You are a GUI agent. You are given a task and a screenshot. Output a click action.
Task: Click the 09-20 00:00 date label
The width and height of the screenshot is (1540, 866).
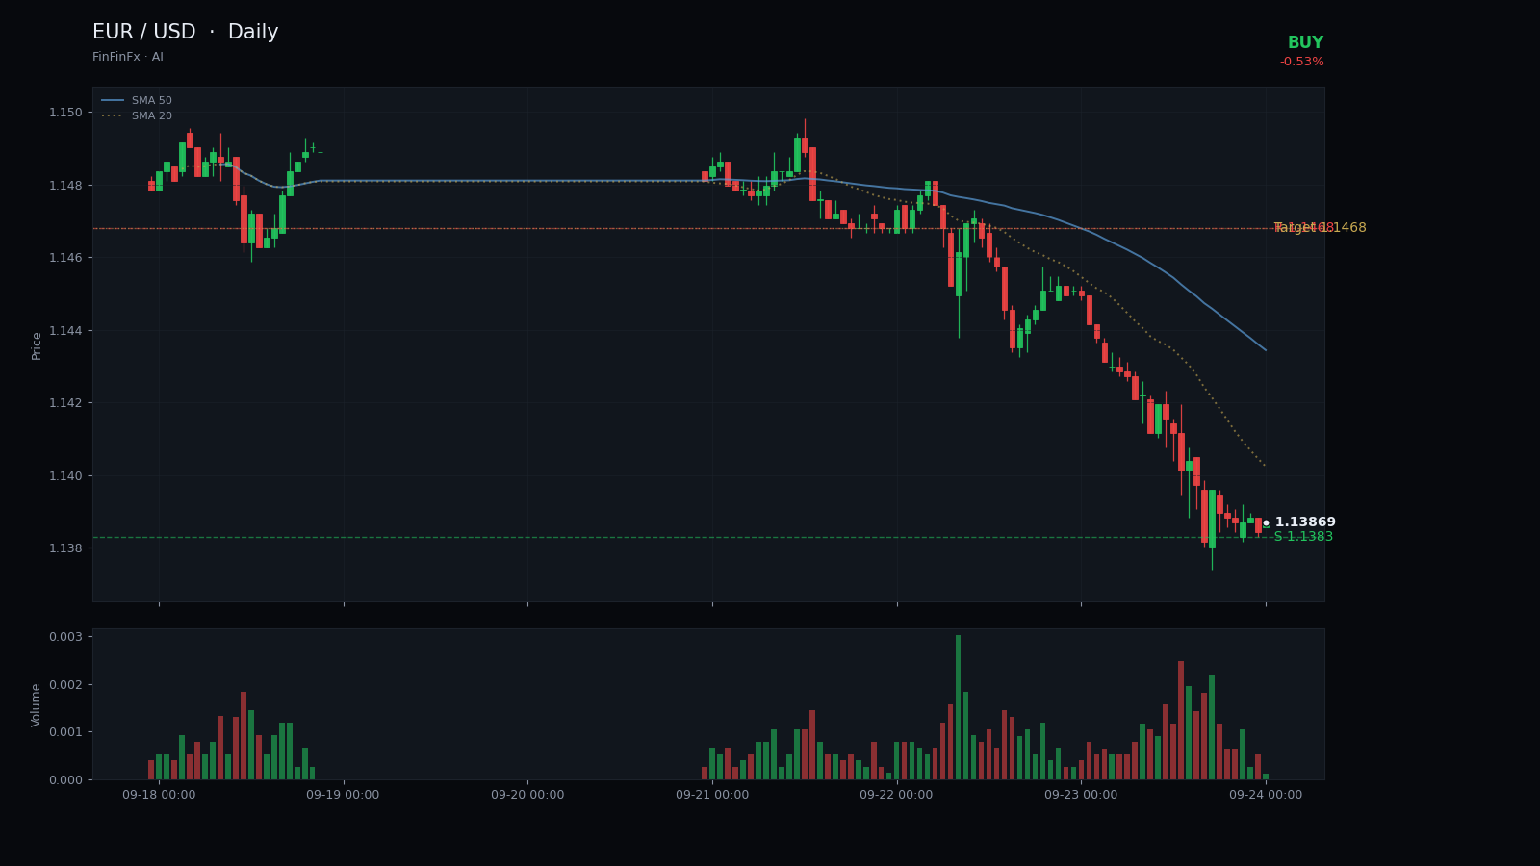(x=527, y=796)
